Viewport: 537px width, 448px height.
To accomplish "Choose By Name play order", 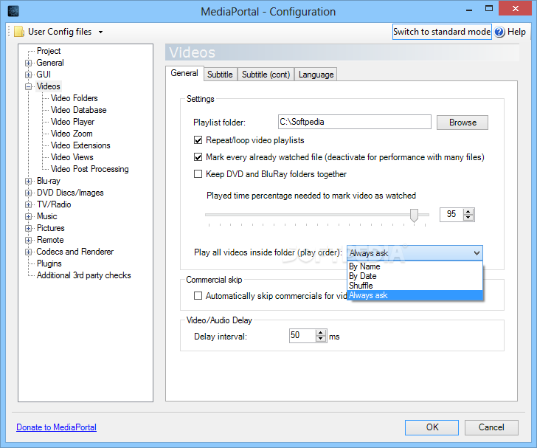I will [x=415, y=266].
